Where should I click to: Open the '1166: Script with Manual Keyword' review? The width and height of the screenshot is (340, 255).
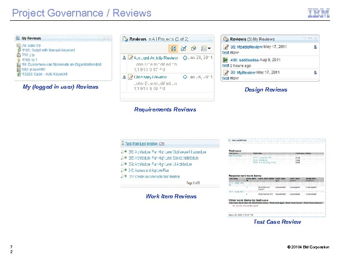[x=48, y=50]
